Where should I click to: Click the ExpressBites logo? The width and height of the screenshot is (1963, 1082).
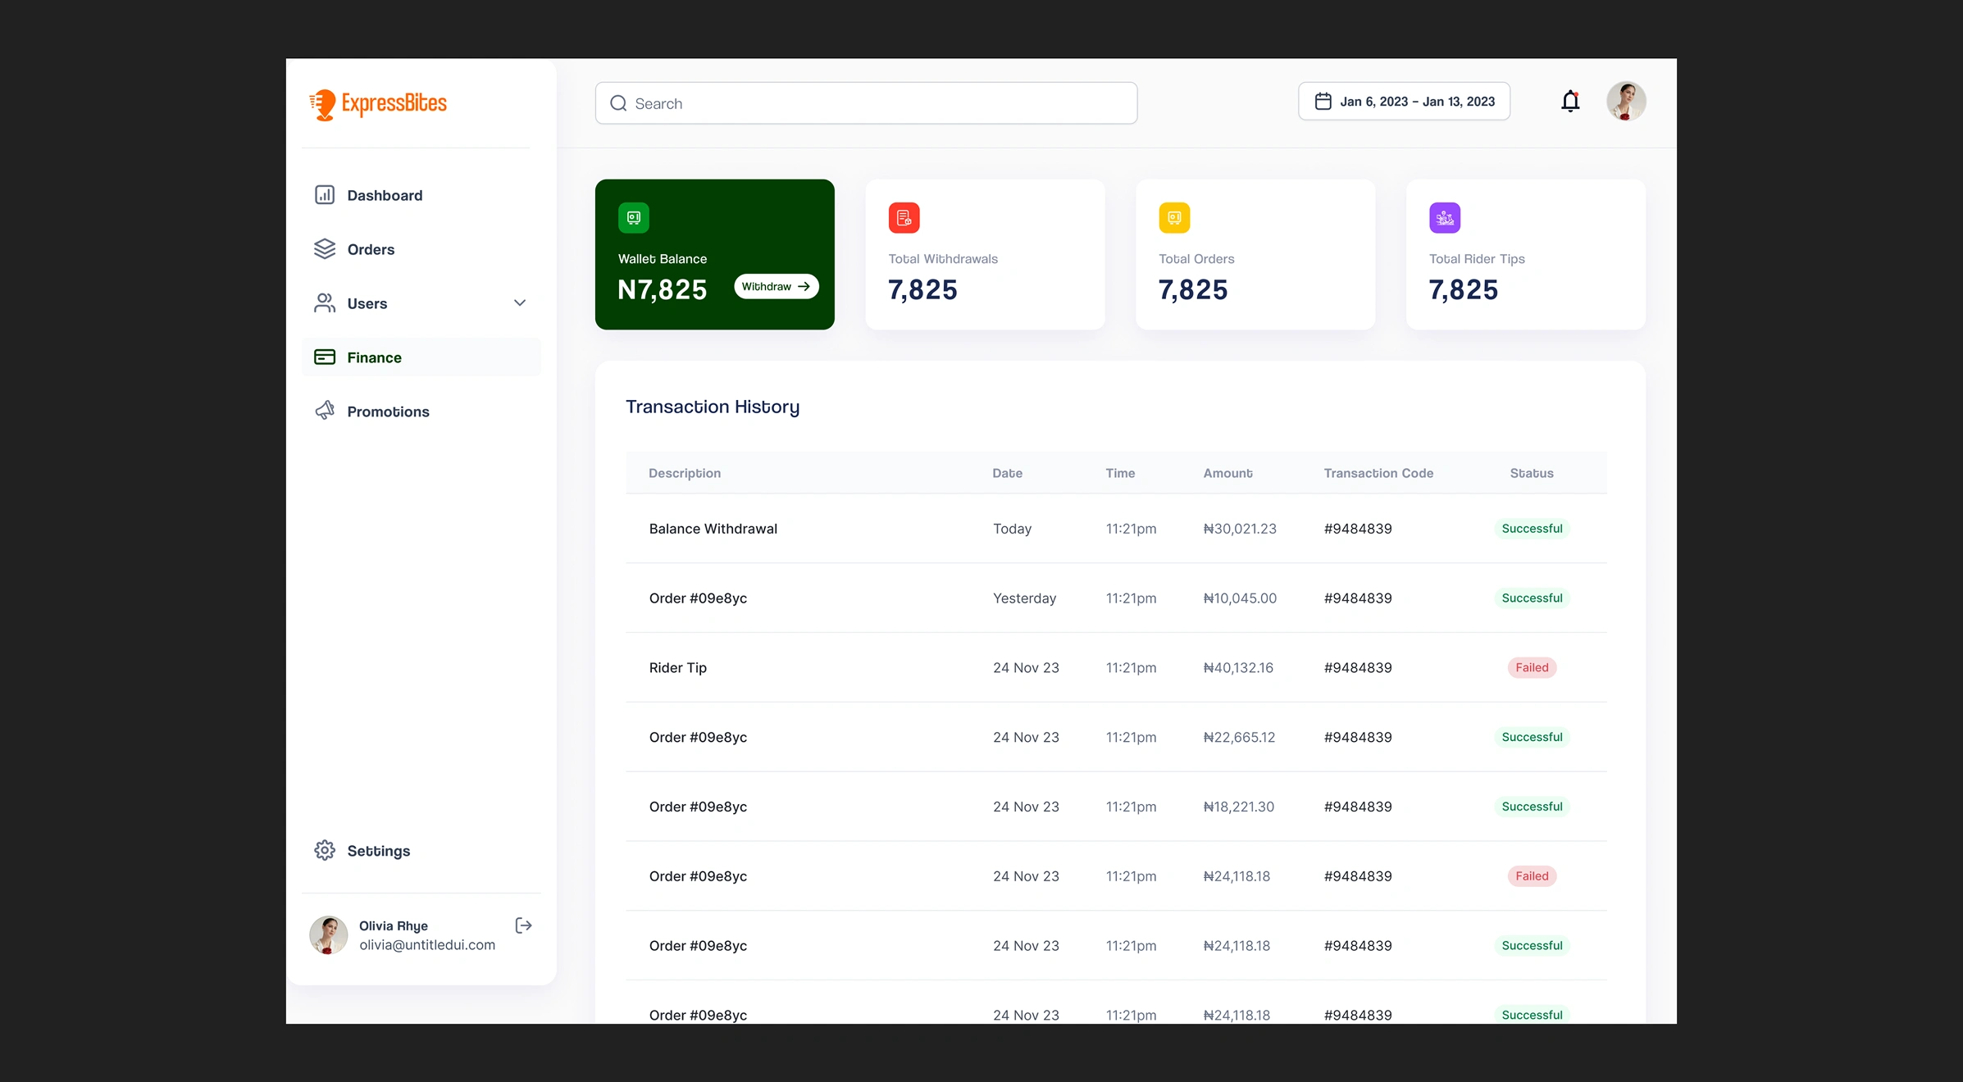[x=378, y=104]
